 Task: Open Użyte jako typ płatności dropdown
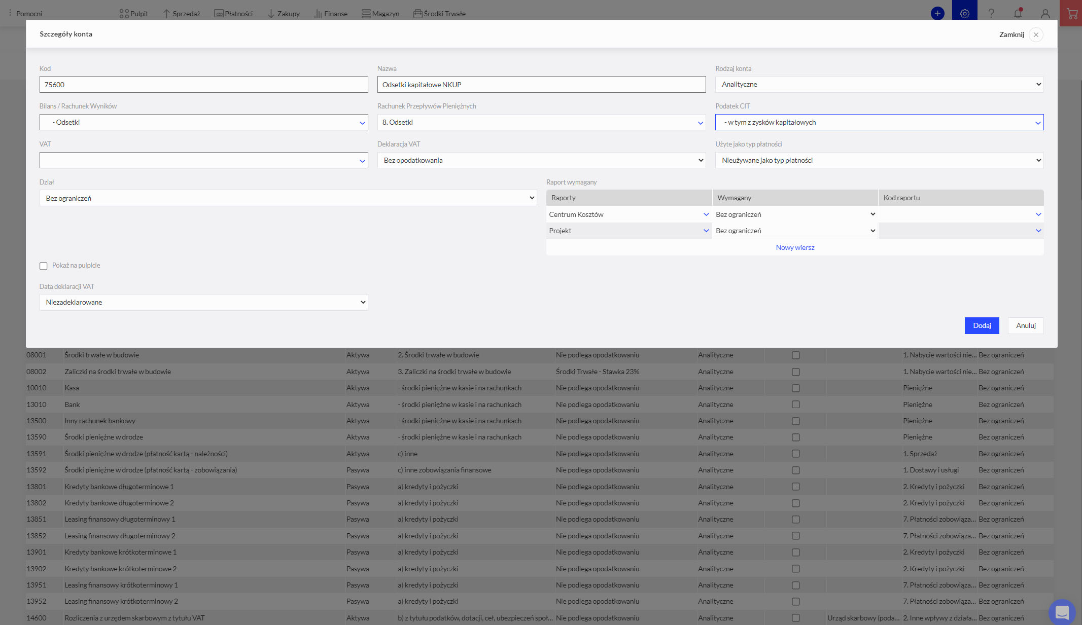(x=879, y=160)
